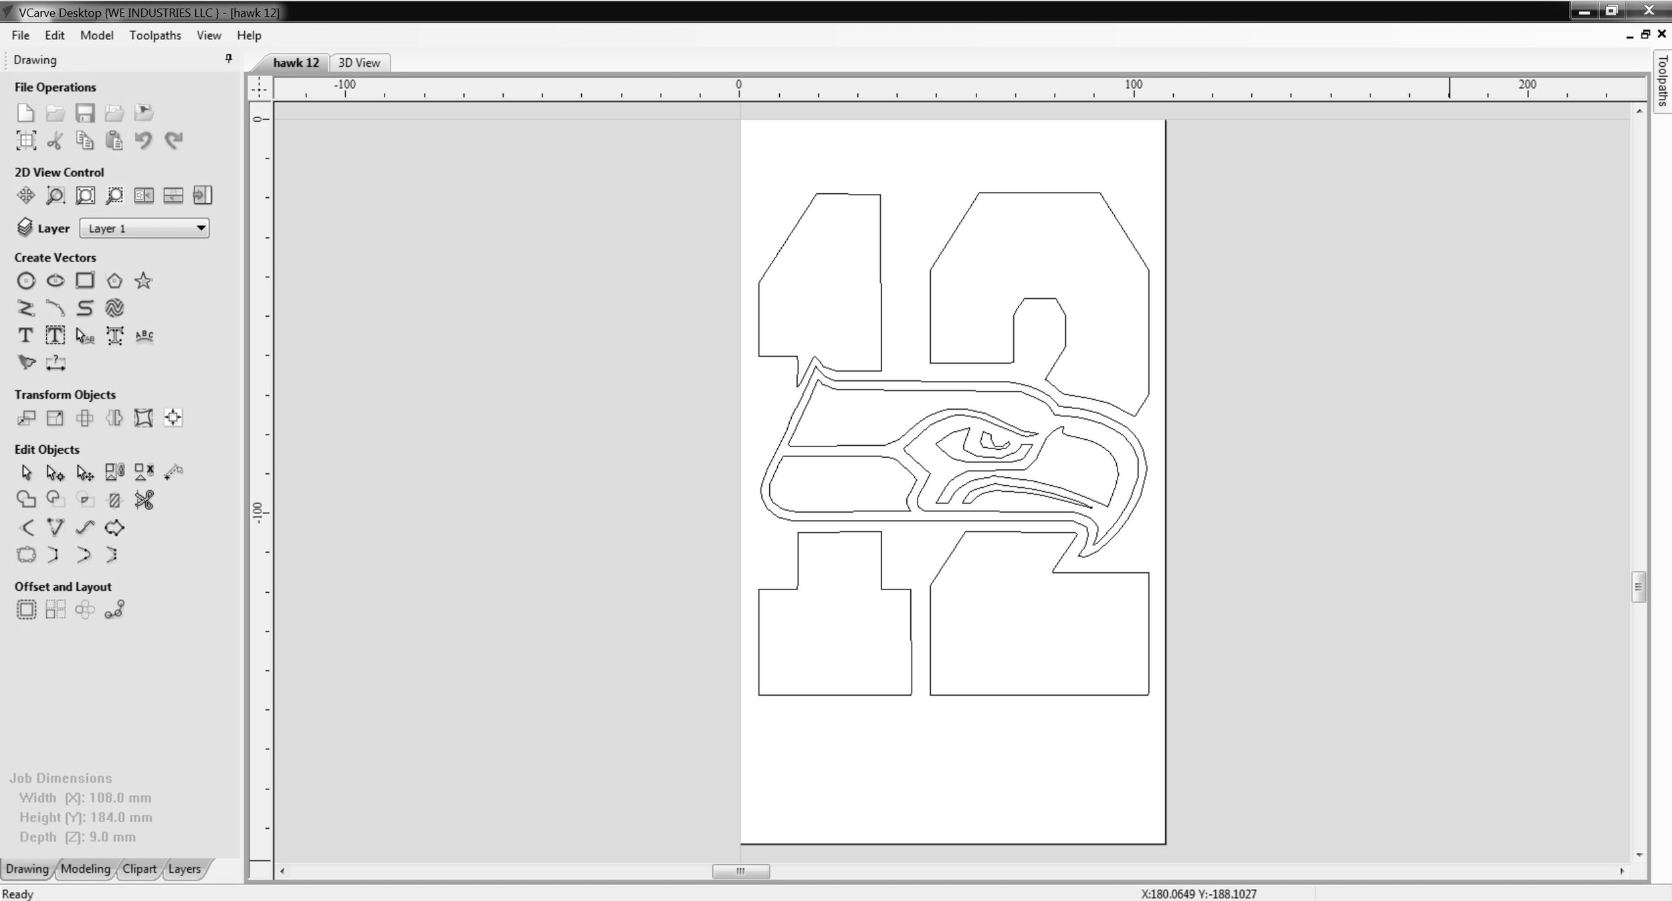
Task: Open the Edit menu
Action: click(55, 35)
